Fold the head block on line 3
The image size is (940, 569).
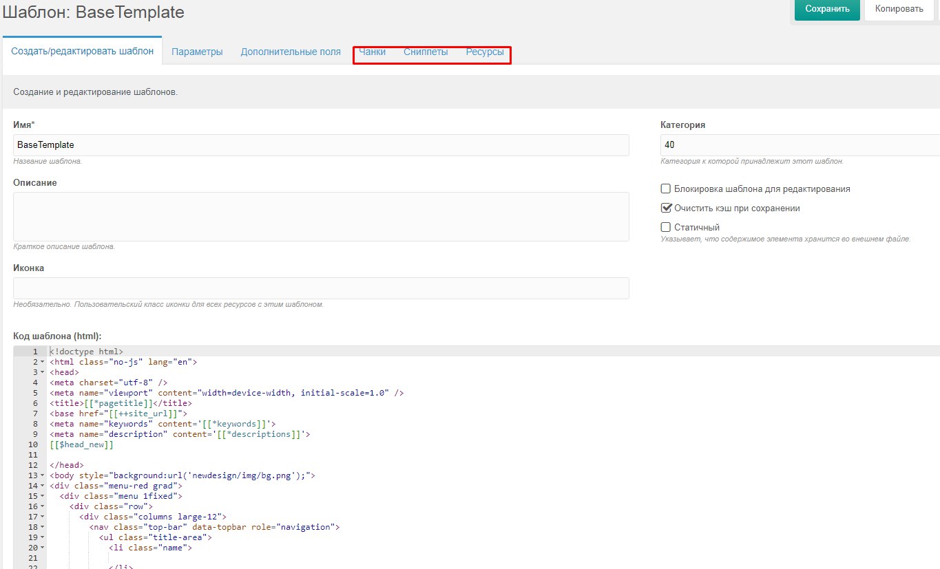[43, 372]
